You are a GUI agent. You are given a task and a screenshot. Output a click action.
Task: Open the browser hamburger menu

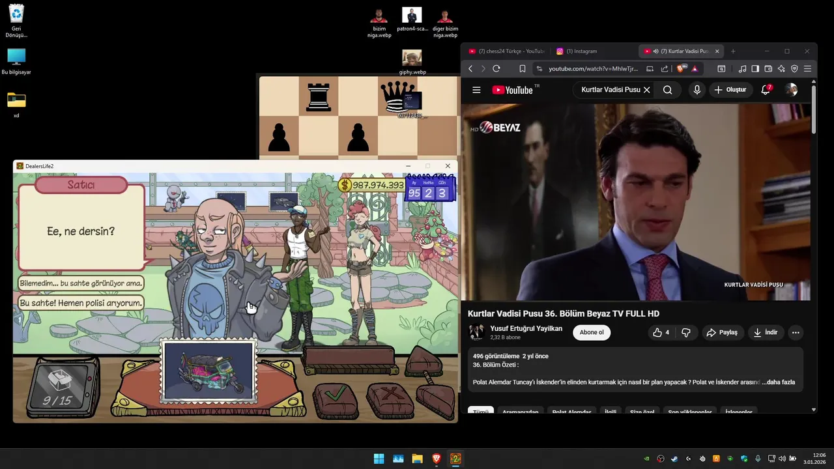[807, 68]
